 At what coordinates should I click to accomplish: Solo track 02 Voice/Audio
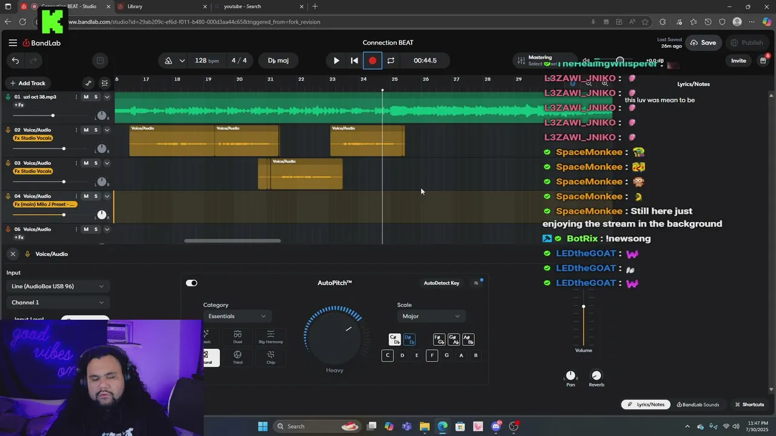click(96, 130)
